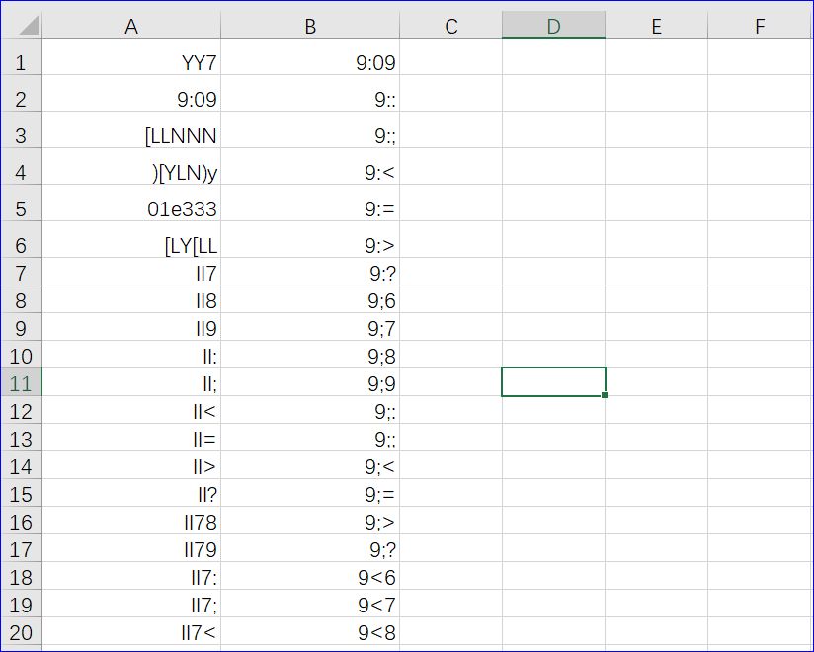Select column F header
This screenshot has height=652, width=814.
(x=760, y=26)
